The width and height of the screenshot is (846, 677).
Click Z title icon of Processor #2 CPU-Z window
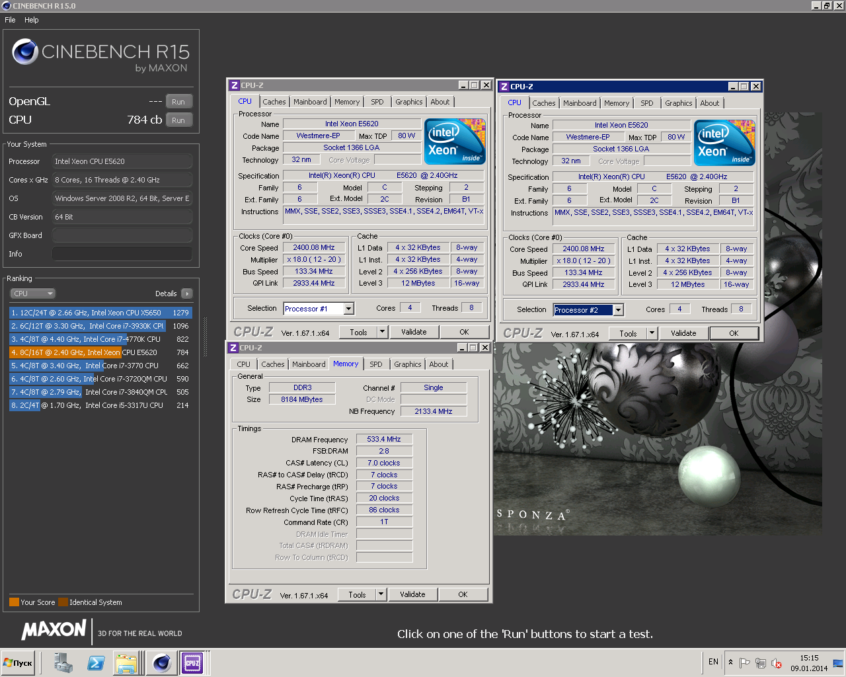click(x=504, y=87)
